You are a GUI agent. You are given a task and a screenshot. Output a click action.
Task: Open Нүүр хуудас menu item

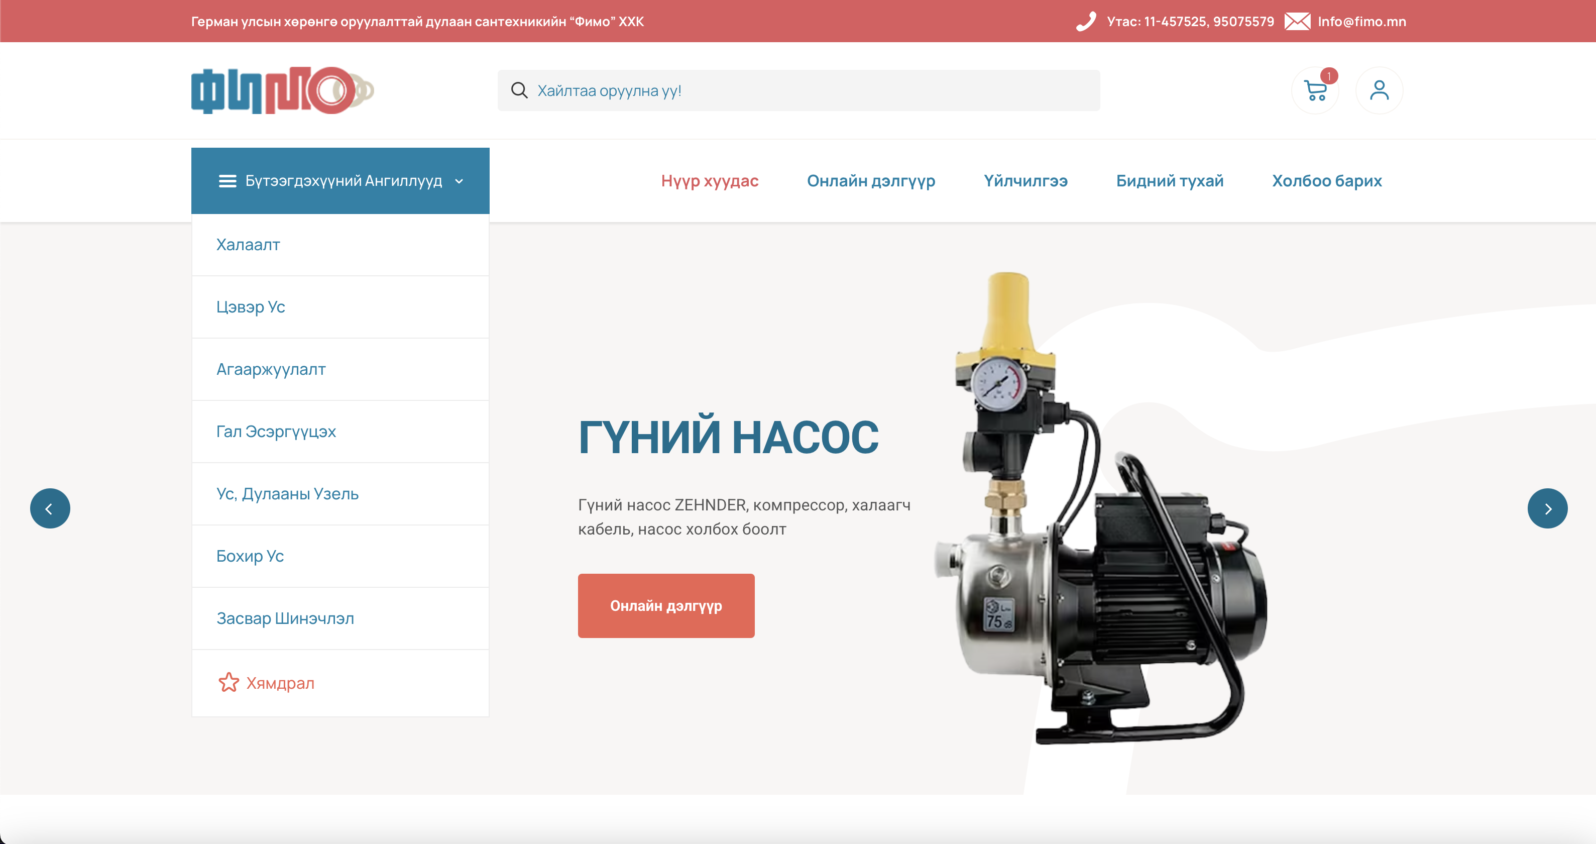point(710,181)
